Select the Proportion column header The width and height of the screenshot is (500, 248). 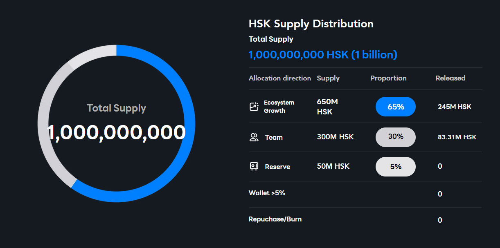coord(388,78)
